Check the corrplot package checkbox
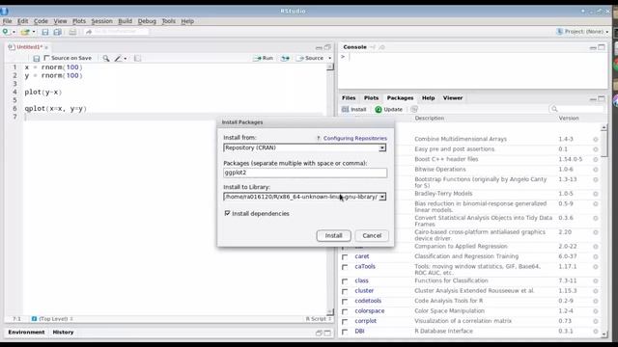Viewport: 618px width, 347px height. click(x=345, y=322)
